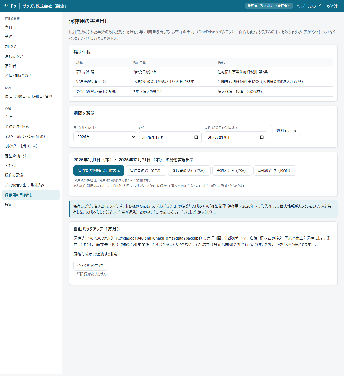Open 操作の記録 page
The image size is (344, 376).
pyautogui.click(x=31, y=175)
